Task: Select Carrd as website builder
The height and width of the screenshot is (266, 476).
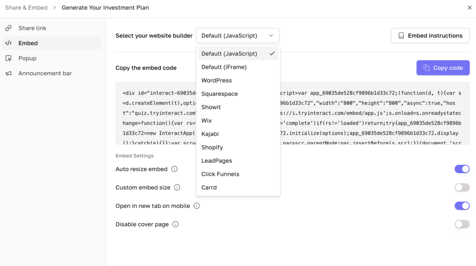Action: [x=238, y=188]
